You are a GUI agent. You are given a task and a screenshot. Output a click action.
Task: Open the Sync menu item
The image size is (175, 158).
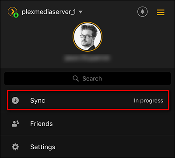88,100
